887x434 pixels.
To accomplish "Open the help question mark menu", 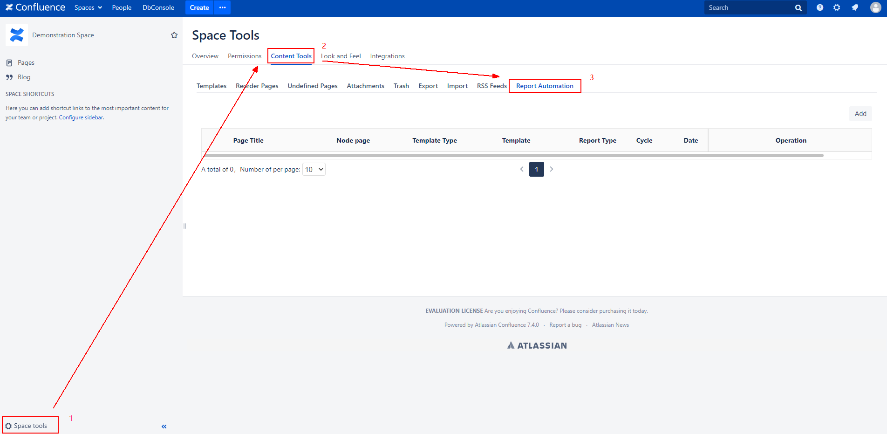I will (820, 7).
